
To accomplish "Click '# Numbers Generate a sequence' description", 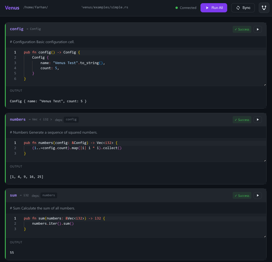I will tap(54, 132).
